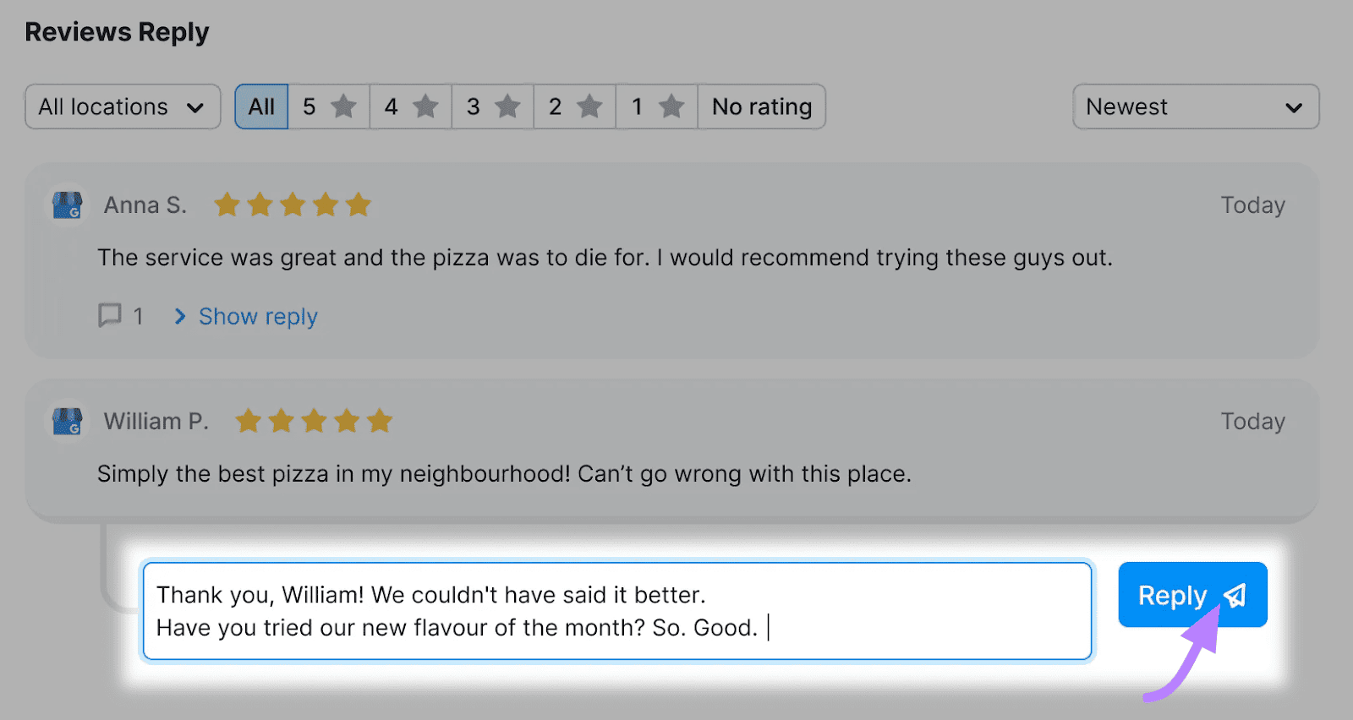Click the reply count badge showing 1
Viewport: 1353px width, 720px height.
(x=139, y=315)
